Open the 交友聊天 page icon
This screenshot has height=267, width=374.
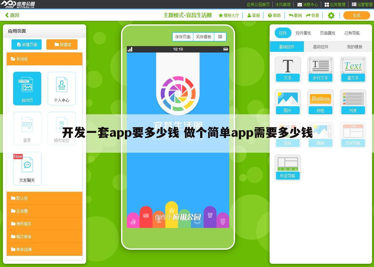pos(27,168)
